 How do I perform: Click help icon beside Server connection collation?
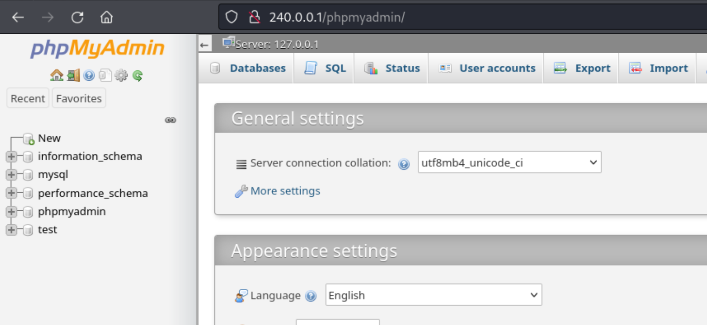tap(404, 164)
